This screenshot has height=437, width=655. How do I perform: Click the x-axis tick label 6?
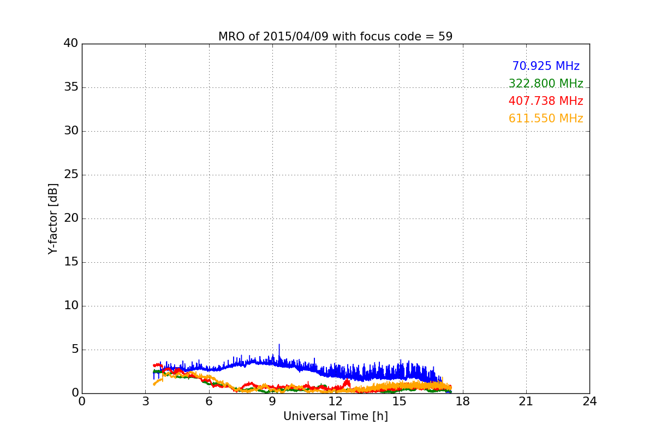coord(209,401)
